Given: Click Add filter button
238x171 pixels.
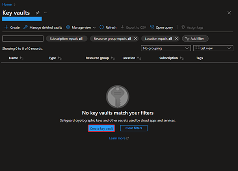Looking at the screenshot, I should (x=195, y=39).
